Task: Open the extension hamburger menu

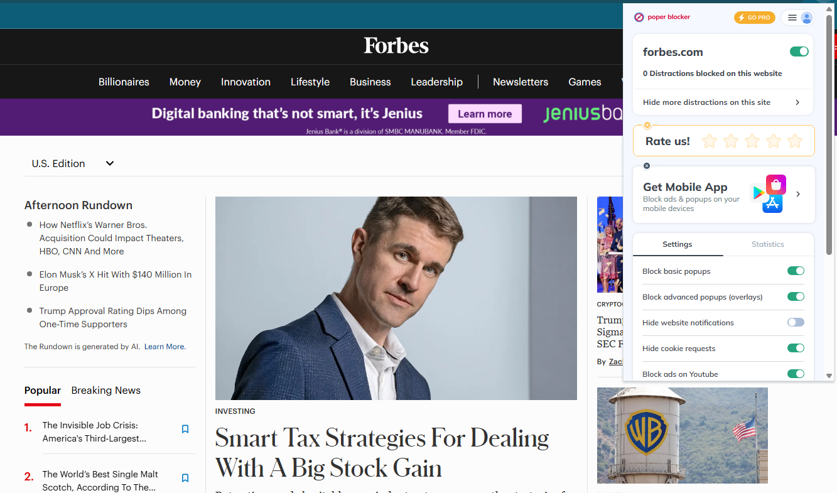Action: click(792, 18)
